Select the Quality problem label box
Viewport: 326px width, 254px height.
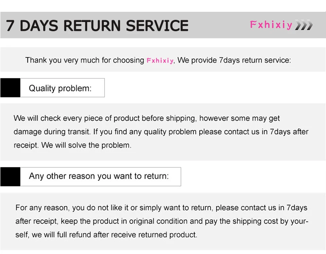coord(62,88)
